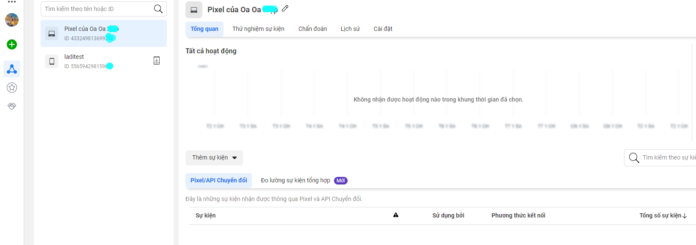
Task: Click the Tìm kiếm theo tên hoặc ID field
Action: point(97,9)
